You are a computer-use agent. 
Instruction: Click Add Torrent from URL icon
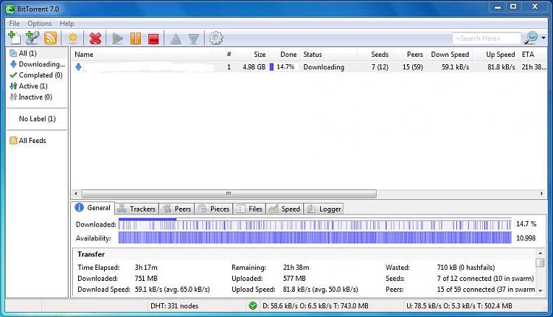(32, 38)
